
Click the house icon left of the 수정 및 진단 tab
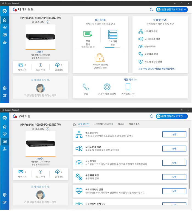click(74, 125)
